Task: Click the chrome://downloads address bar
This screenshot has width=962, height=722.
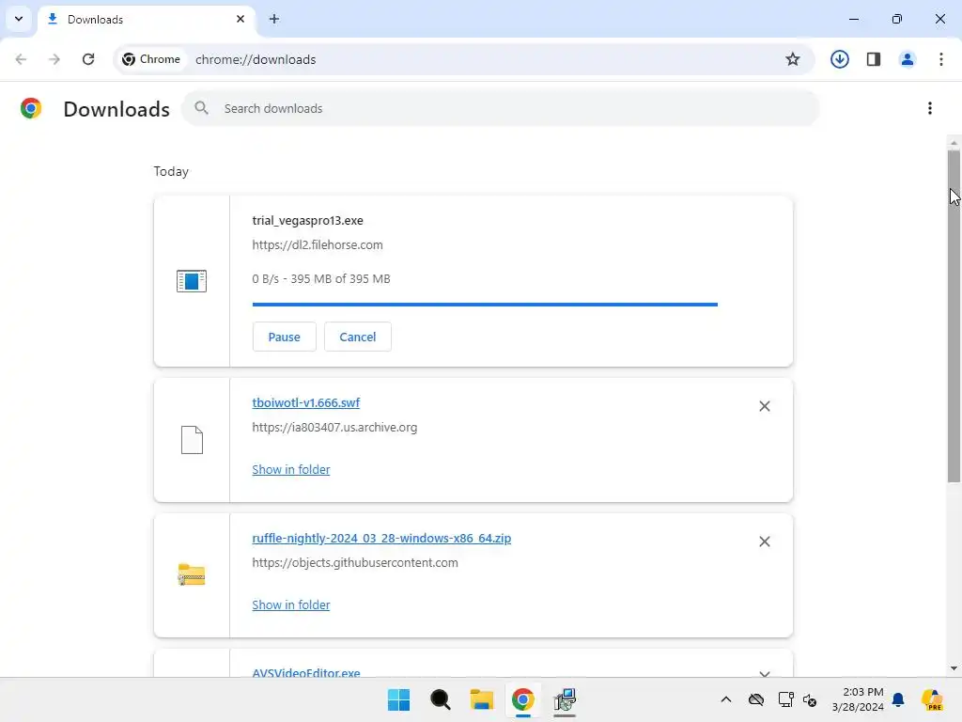Action: pos(464,59)
